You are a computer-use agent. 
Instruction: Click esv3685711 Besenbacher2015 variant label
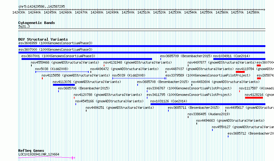[x=194, y=108]
